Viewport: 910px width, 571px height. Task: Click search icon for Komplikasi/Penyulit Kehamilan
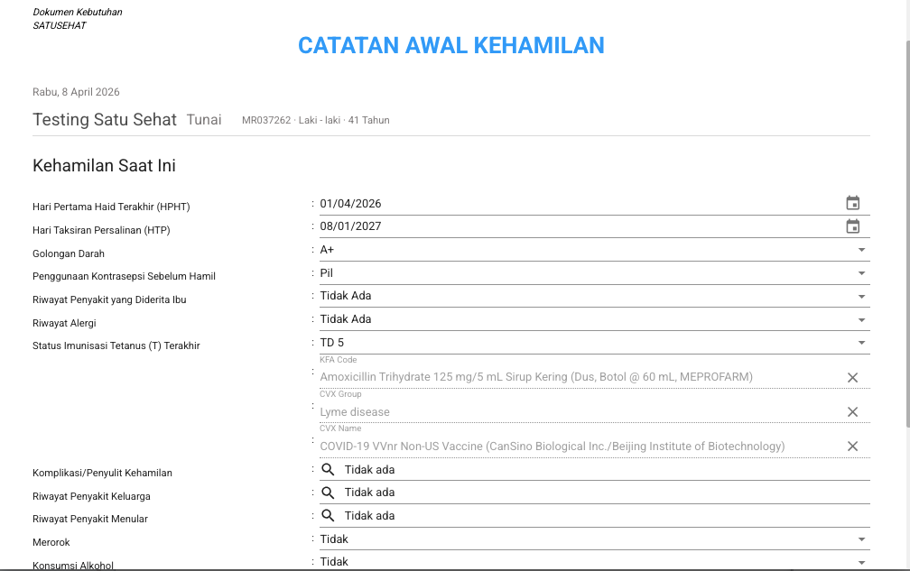click(328, 469)
